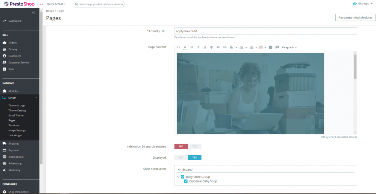The image size is (376, 194).
Task: Open the Payment menu
Action: [14, 150]
